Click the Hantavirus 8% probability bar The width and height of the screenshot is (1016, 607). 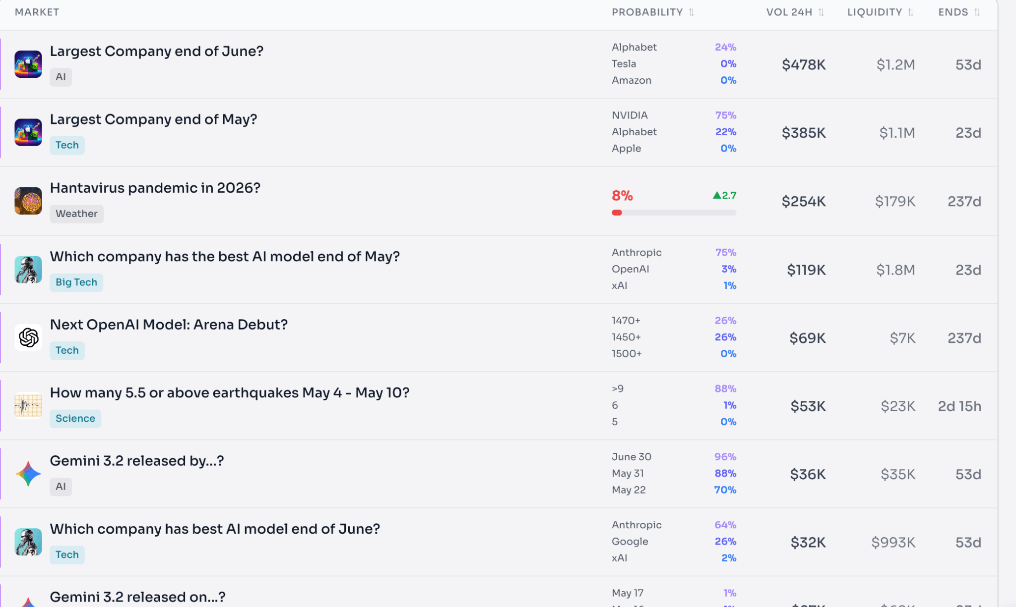pyautogui.click(x=674, y=213)
